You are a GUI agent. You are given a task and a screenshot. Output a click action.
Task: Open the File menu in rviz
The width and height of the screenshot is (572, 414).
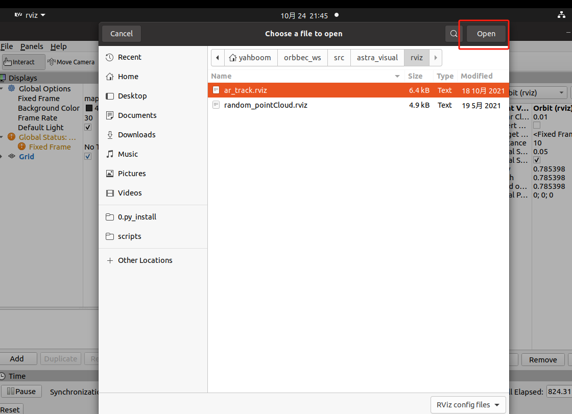click(7, 46)
